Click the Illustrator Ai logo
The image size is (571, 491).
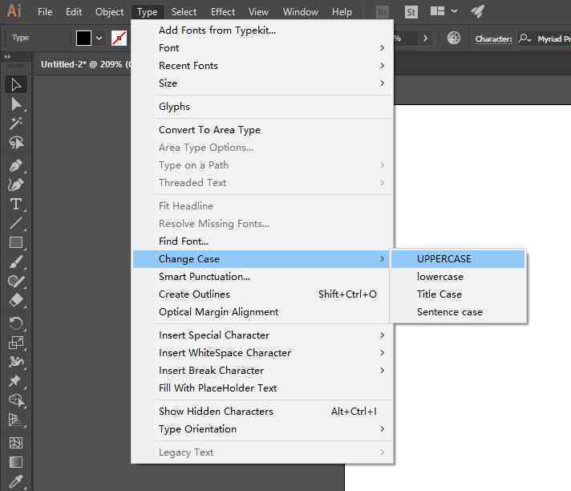[x=14, y=10]
